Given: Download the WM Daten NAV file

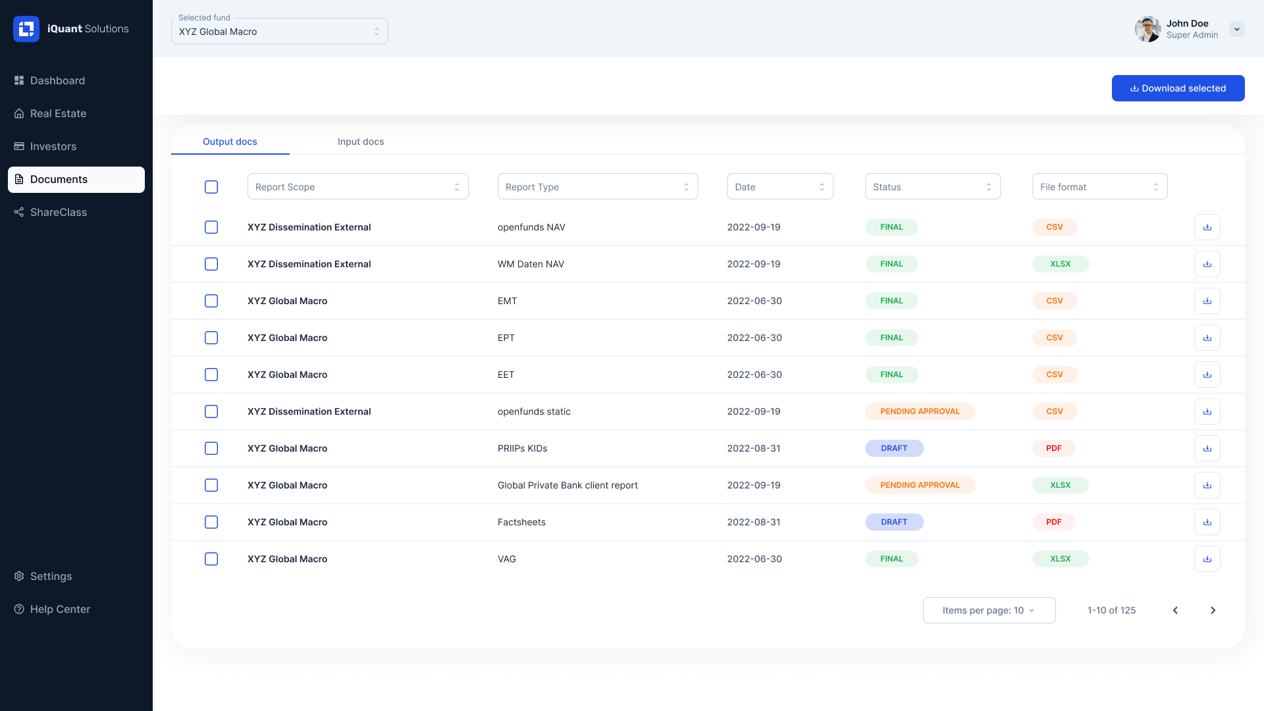Looking at the screenshot, I should (1207, 264).
